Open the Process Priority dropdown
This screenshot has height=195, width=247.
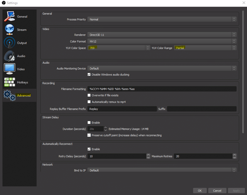[162, 19]
